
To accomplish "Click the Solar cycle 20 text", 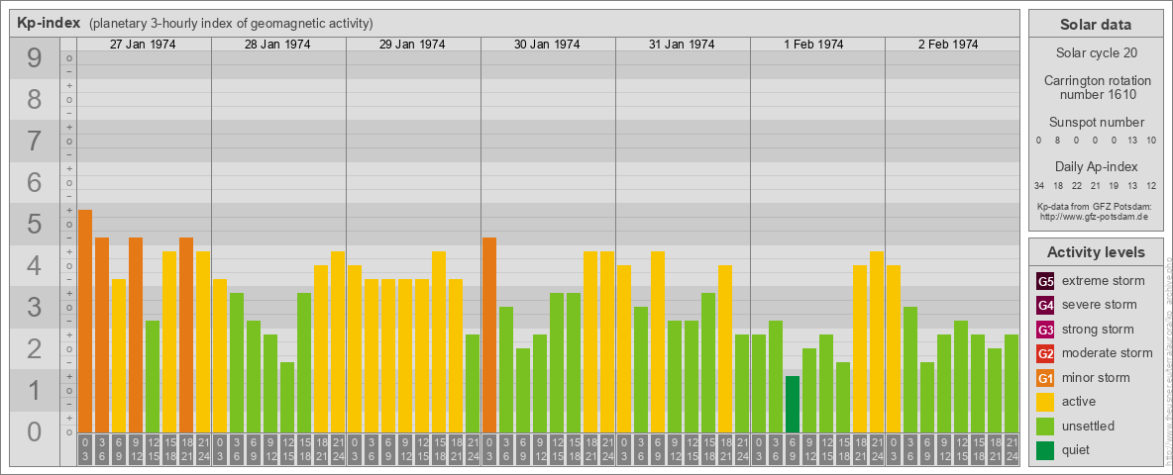I will (x=1096, y=53).
